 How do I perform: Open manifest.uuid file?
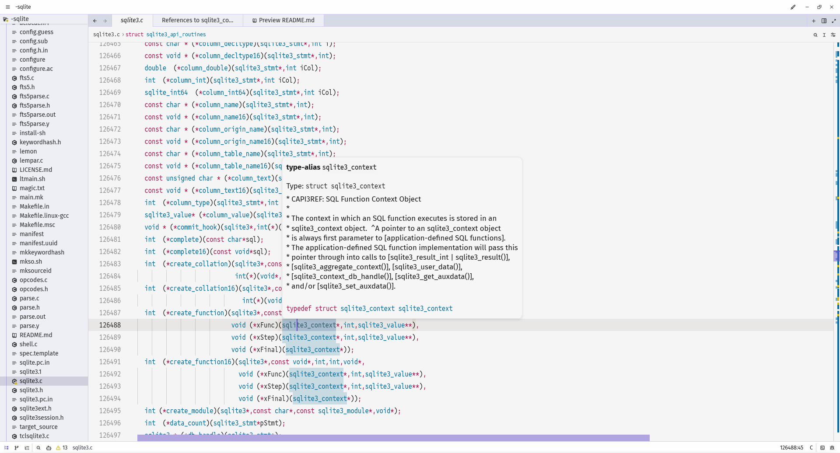coord(38,243)
